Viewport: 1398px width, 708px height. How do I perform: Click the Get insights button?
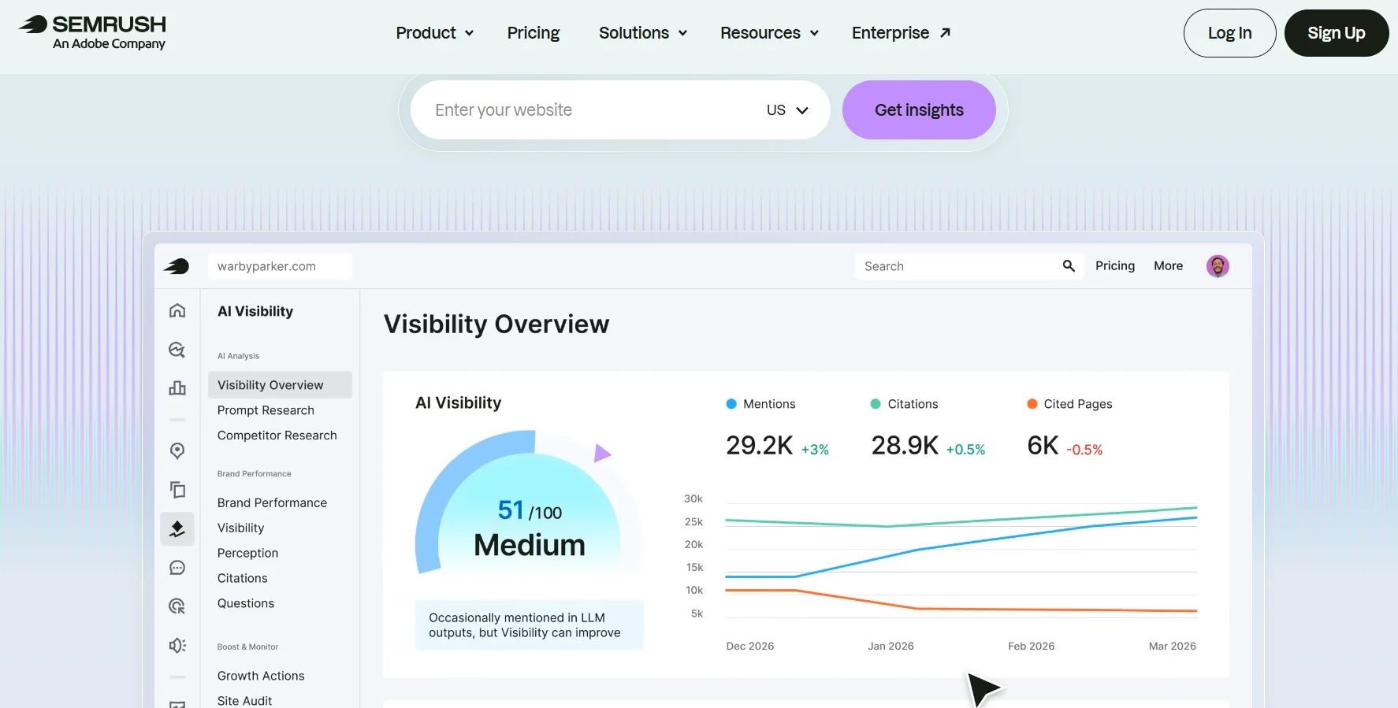[x=919, y=110]
